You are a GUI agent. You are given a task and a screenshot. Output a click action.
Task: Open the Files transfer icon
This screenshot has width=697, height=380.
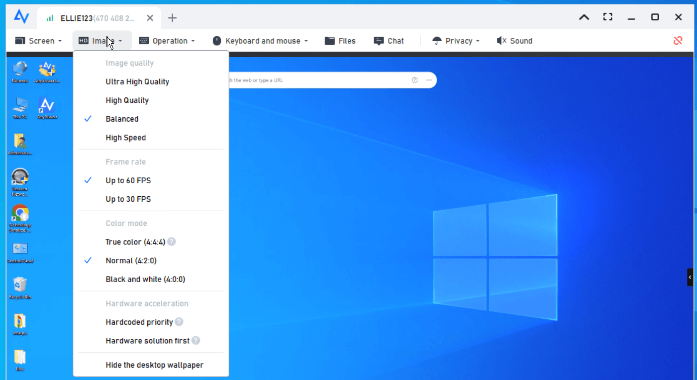pyautogui.click(x=329, y=41)
